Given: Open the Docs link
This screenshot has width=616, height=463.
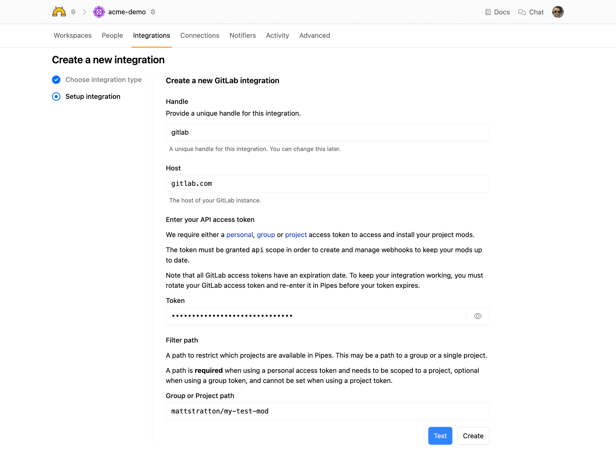Looking at the screenshot, I should (x=498, y=12).
